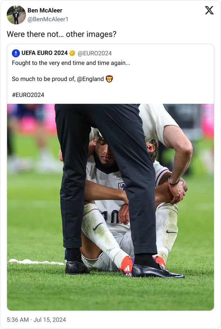Open the Ben McAleer display name
The height and width of the screenshot is (329, 221).
tap(45, 10)
